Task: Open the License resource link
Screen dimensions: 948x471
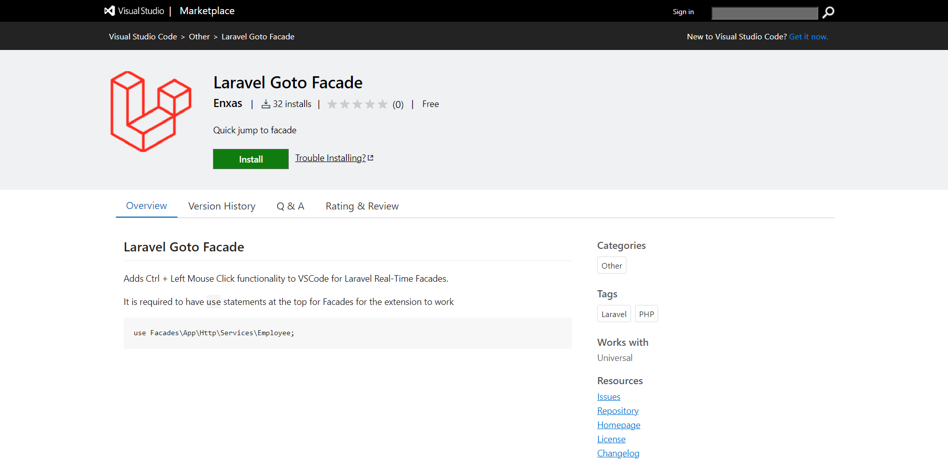Action: click(x=611, y=439)
